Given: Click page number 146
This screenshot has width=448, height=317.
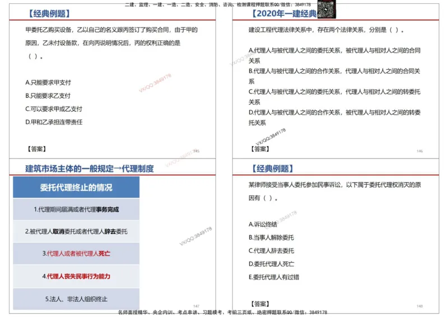Looking at the screenshot, I should tap(419, 151).
